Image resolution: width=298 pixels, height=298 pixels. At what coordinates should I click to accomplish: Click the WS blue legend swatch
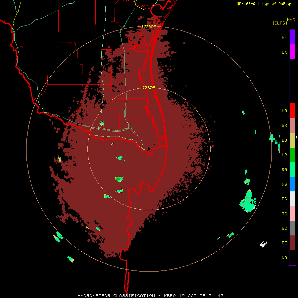coord(292,184)
